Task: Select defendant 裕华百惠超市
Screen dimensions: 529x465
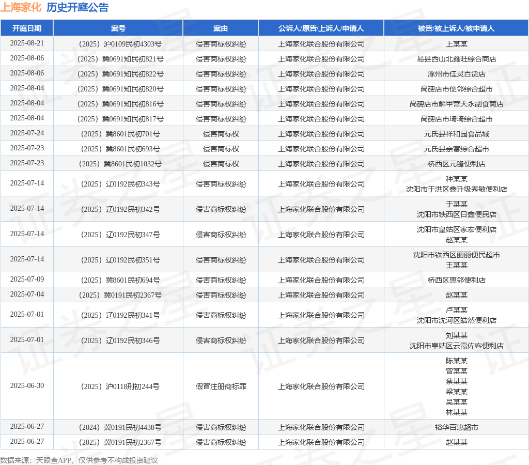Action: point(457,428)
